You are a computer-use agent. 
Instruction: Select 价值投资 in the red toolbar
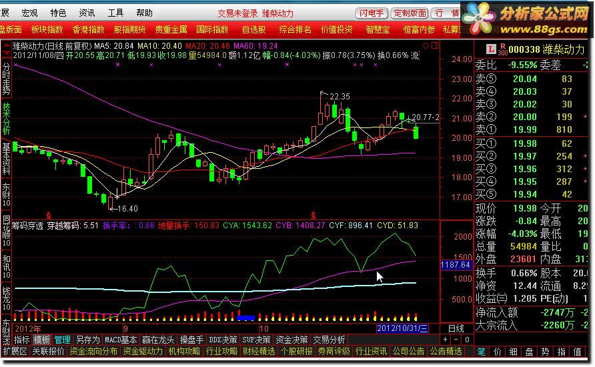[x=337, y=29]
